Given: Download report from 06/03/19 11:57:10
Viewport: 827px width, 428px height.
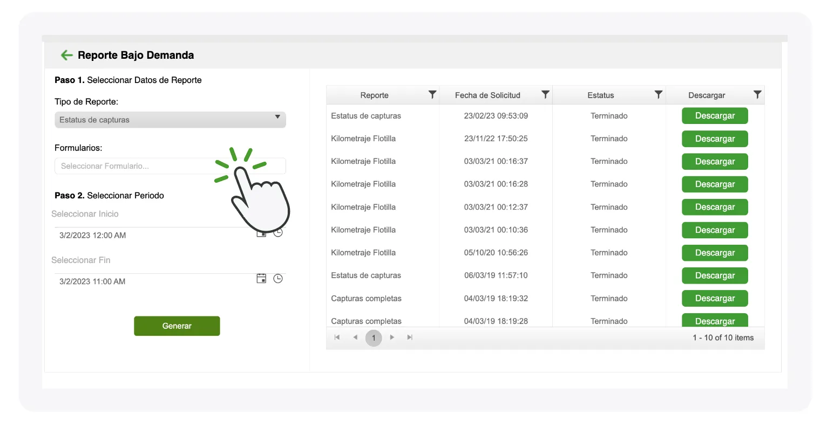Looking at the screenshot, I should (715, 275).
